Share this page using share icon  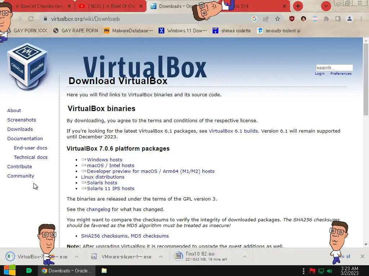click(266, 19)
